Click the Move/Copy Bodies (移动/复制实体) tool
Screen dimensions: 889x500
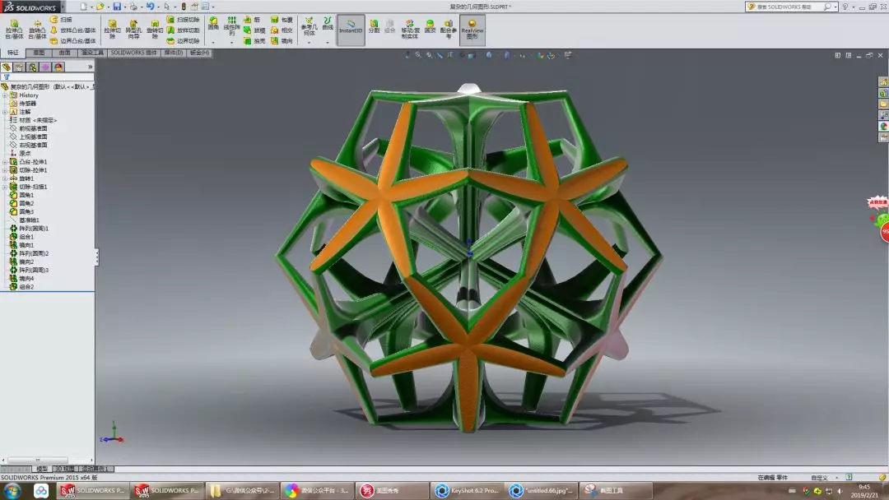coord(410,30)
